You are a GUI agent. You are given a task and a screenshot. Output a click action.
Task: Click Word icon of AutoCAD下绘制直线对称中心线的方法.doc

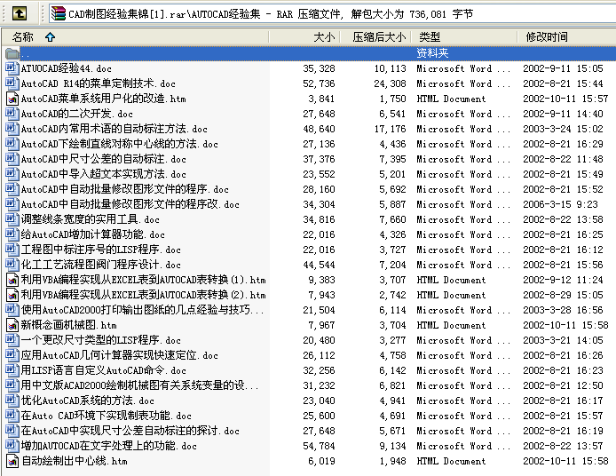[12, 144]
